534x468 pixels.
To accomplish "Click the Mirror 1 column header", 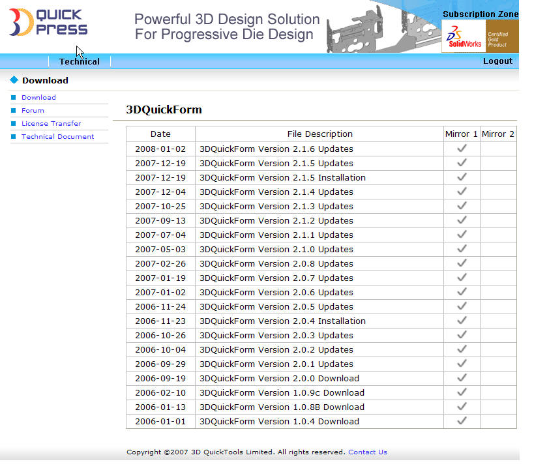I will tap(462, 134).
